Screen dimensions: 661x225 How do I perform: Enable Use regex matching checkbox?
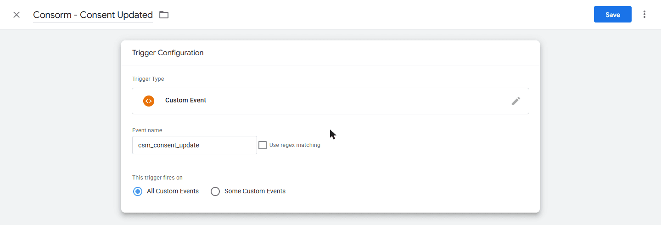pyautogui.click(x=263, y=145)
